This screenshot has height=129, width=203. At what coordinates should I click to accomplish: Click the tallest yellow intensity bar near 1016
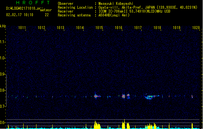pos(125,124)
